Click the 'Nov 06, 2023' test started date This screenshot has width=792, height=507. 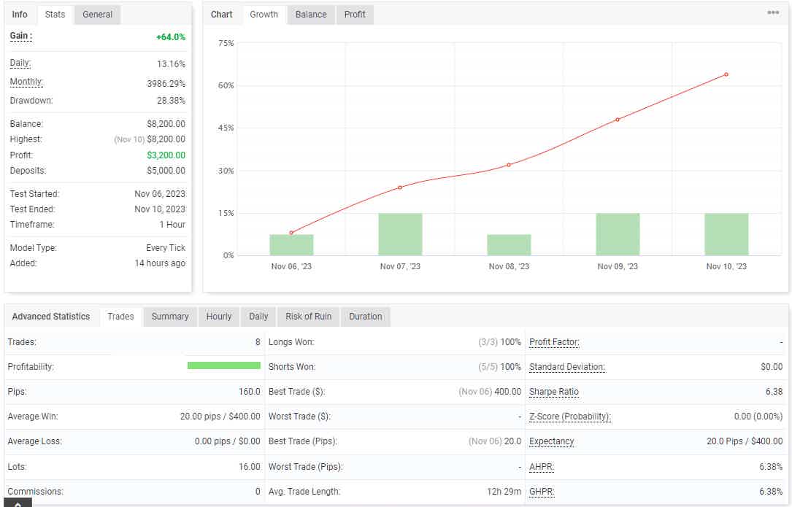click(160, 194)
